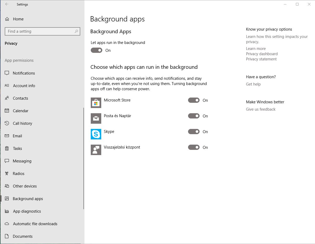Click the Find a setting search box

(x=42, y=31)
